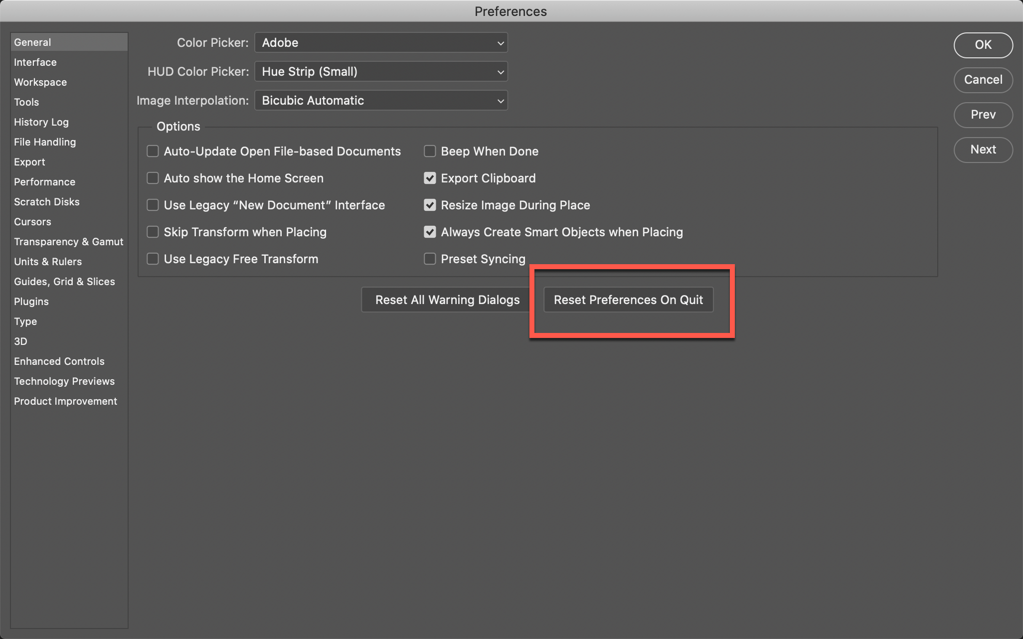Confirm settings with OK button
The width and height of the screenshot is (1023, 639).
(x=983, y=45)
